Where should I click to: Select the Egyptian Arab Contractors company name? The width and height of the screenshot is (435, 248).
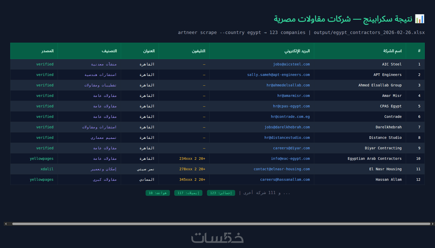[x=375, y=159]
